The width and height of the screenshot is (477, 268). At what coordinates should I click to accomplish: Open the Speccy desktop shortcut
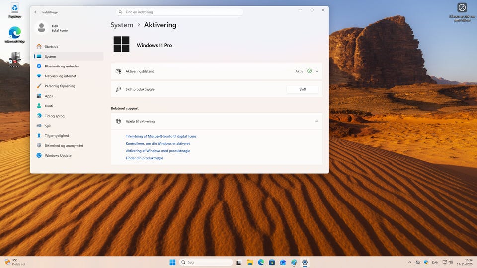tap(15, 59)
